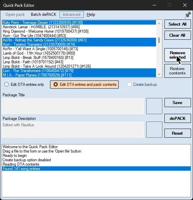Click the Clear All button
The width and height of the screenshot is (193, 200).
(178, 35)
